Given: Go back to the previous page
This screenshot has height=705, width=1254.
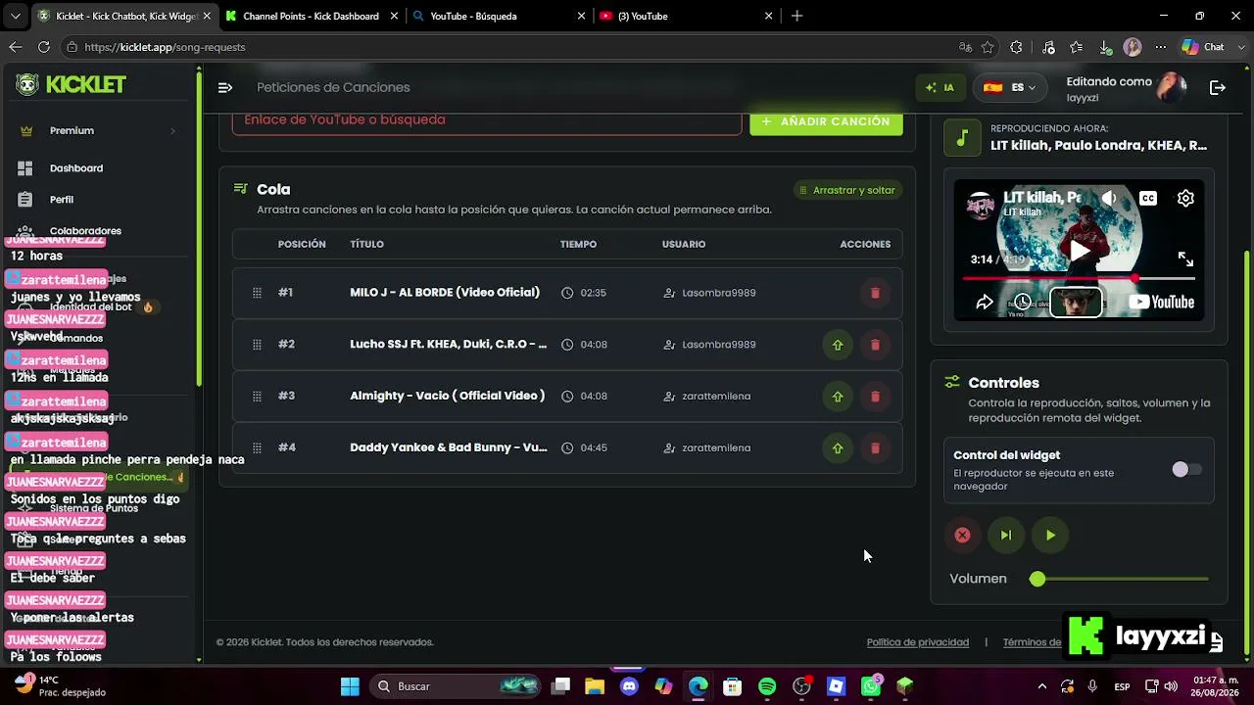Looking at the screenshot, I should pos(16,47).
